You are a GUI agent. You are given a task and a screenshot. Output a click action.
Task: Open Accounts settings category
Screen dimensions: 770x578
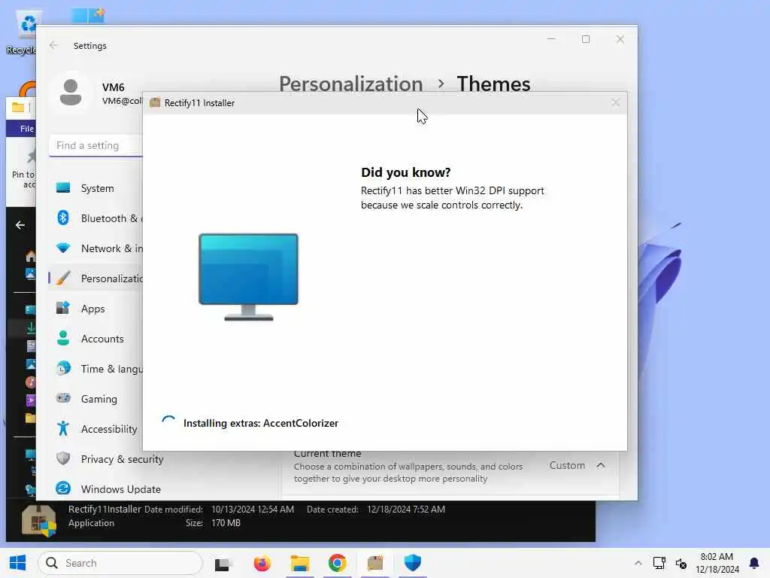pyautogui.click(x=95, y=339)
